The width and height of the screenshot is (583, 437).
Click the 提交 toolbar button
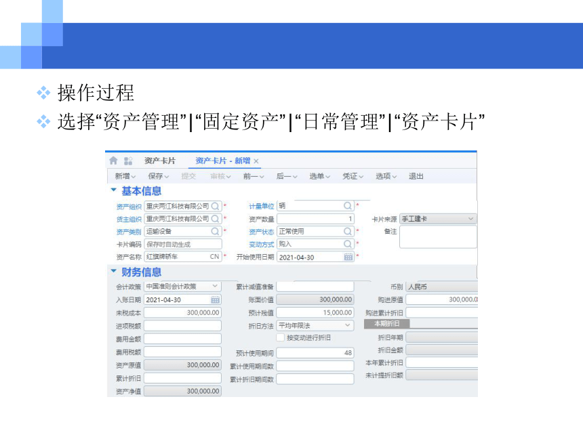(x=188, y=176)
